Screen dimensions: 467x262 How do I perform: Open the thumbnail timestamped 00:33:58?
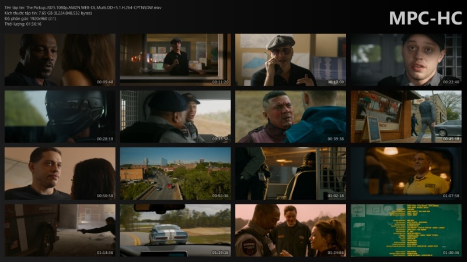(x=175, y=117)
